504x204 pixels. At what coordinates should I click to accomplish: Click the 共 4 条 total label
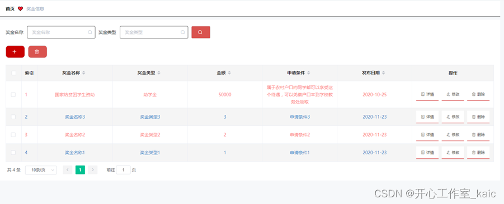(14, 170)
